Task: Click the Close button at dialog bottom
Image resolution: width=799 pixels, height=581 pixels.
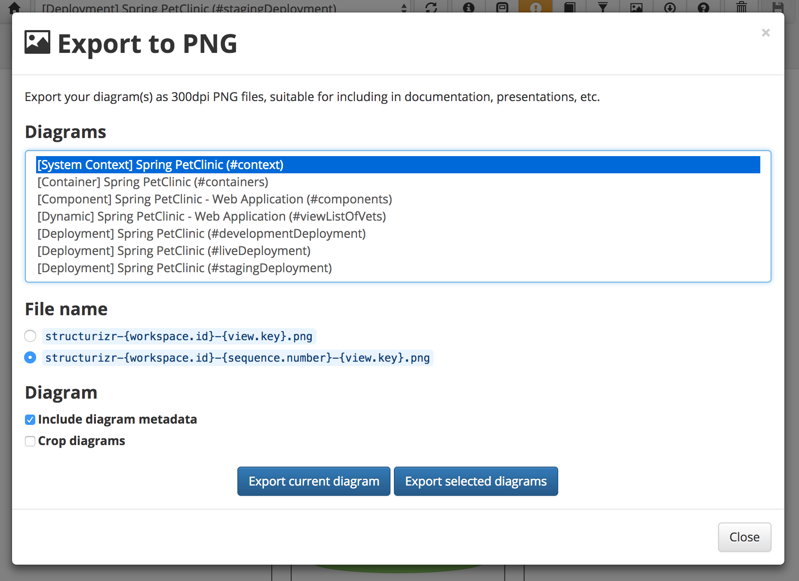Action: click(x=744, y=537)
